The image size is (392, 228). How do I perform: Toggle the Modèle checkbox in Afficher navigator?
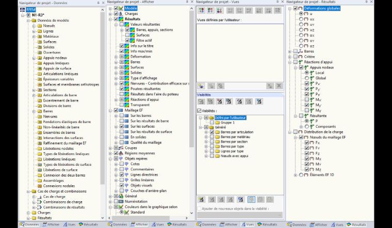116,8
